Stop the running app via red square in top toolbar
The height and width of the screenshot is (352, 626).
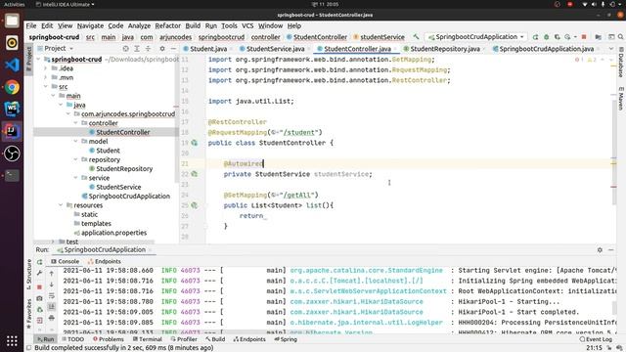[x=584, y=37]
